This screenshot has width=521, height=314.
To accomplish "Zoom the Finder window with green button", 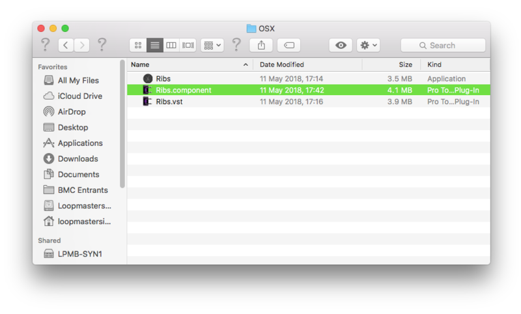I will (65, 28).
